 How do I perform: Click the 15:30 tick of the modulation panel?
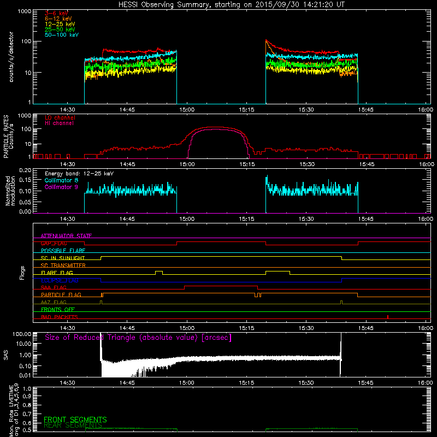pos(306,219)
